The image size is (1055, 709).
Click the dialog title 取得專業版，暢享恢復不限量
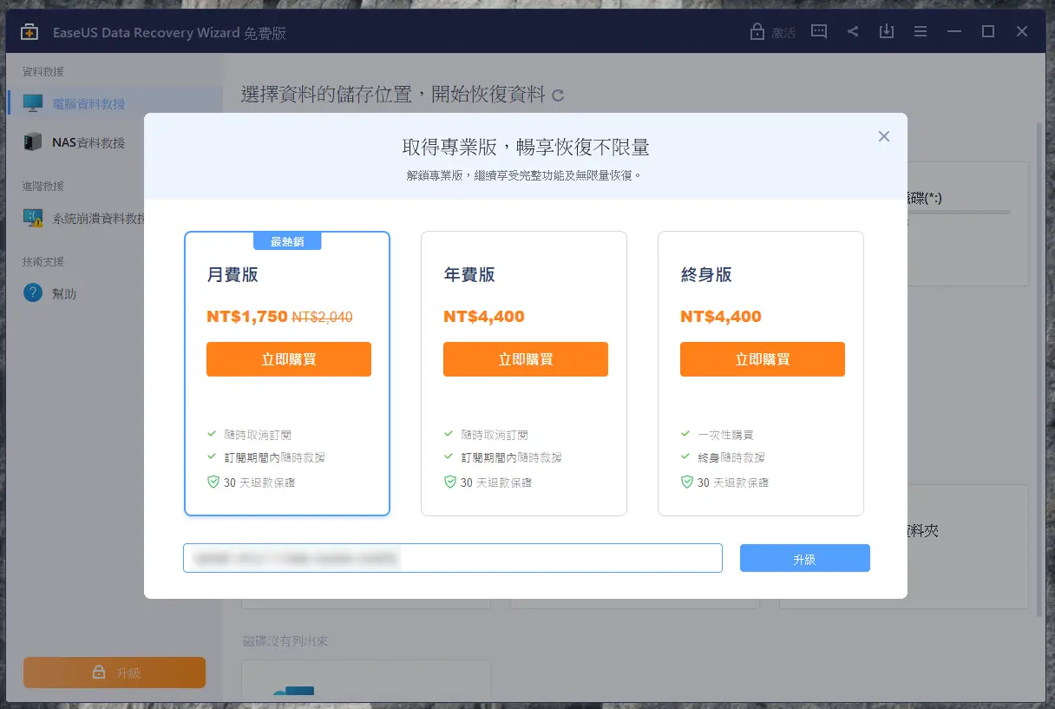click(x=526, y=147)
